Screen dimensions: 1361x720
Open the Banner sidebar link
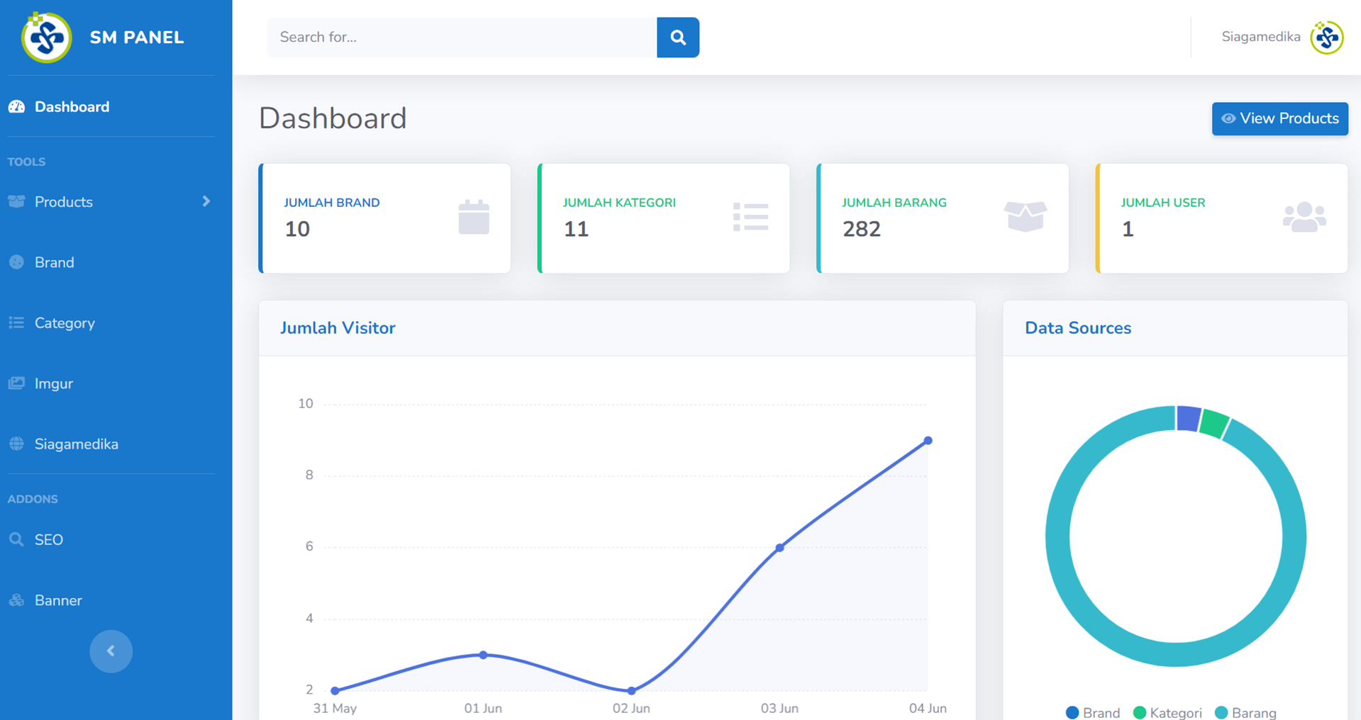(58, 600)
